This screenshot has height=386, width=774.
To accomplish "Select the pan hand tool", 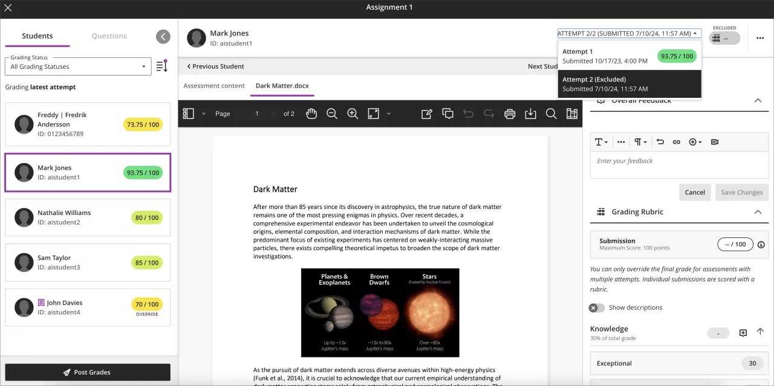I will point(311,114).
